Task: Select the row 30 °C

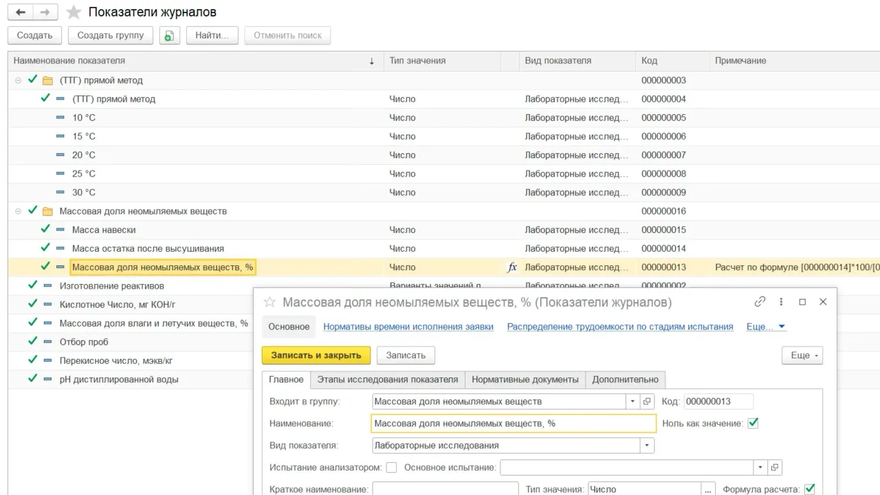Action: click(x=444, y=192)
